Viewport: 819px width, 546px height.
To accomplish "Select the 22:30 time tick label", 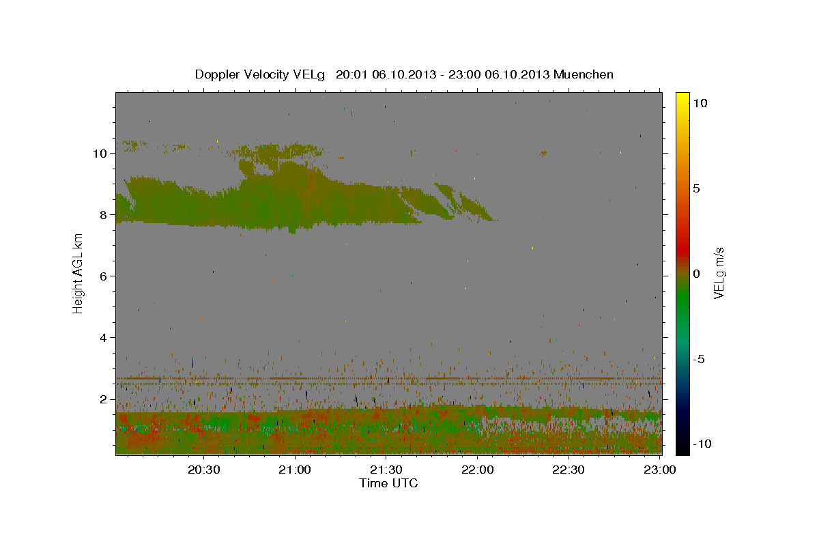I will [568, 470].
